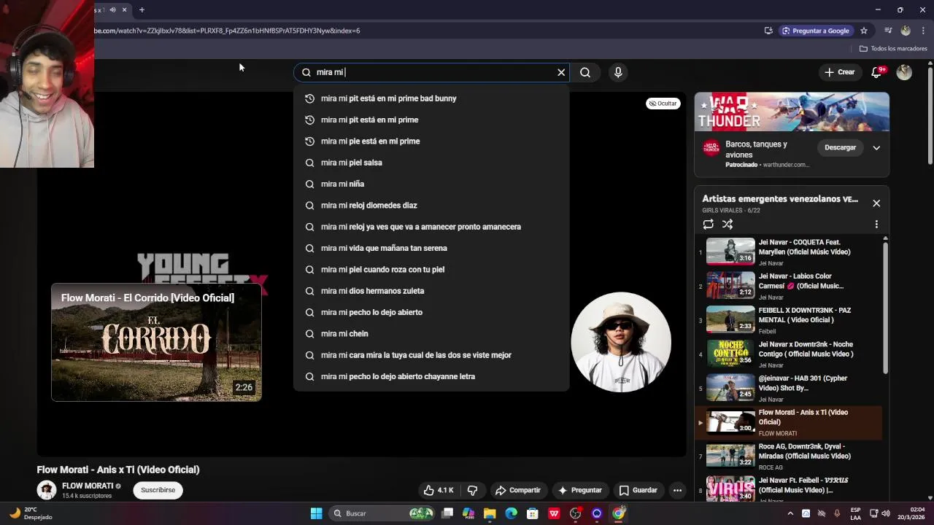Select suggestion 'mira mi niña'
The height and width of the screenshot is (525, 934).
[x=431, y=184]
